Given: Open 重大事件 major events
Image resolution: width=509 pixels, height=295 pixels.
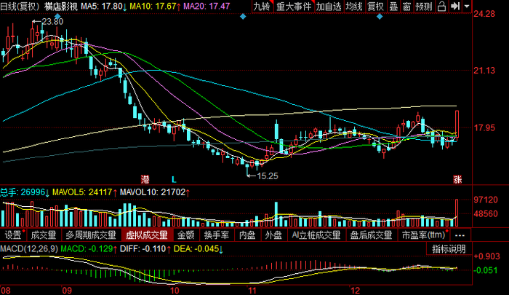Looking at the screenshot, I should [x=294, y=6].
